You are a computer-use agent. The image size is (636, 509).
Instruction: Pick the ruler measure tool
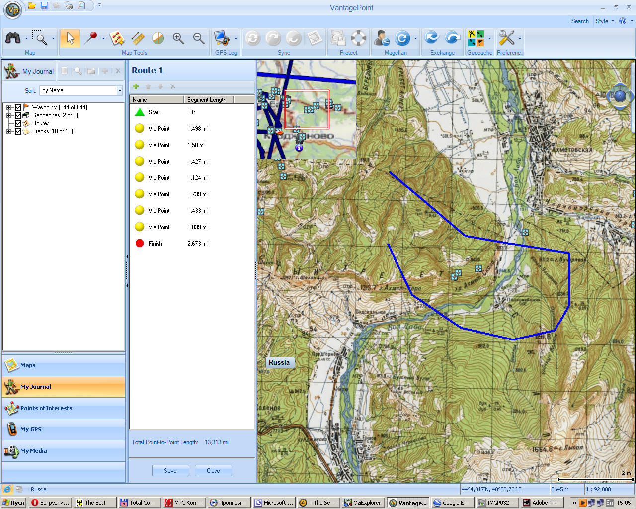coord(138,38)
